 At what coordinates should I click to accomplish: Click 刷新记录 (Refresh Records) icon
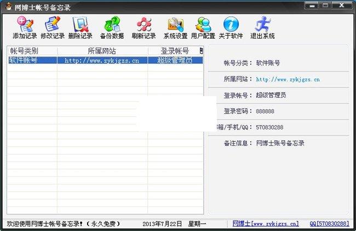[143, 27]
